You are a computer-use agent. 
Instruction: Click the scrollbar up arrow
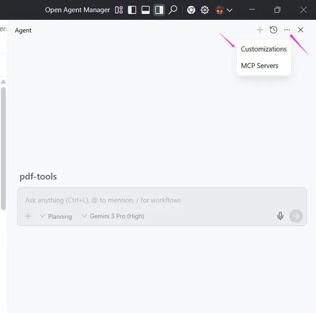4,82
